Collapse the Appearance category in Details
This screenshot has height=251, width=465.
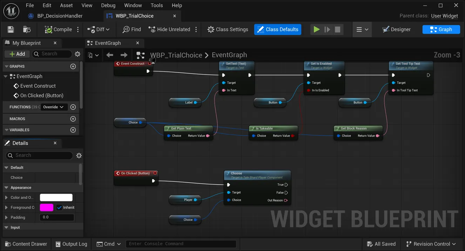coord(6,188)
